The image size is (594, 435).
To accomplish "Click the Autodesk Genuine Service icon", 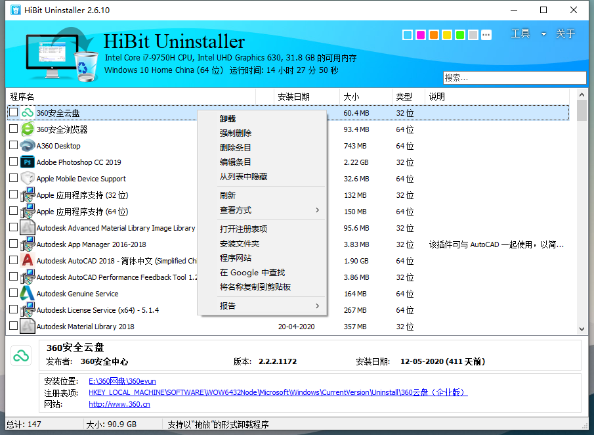I will [28, 294].
